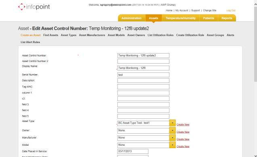257x157 pixels.
Task: Go to the Reports tab
Action: point(227,18)
